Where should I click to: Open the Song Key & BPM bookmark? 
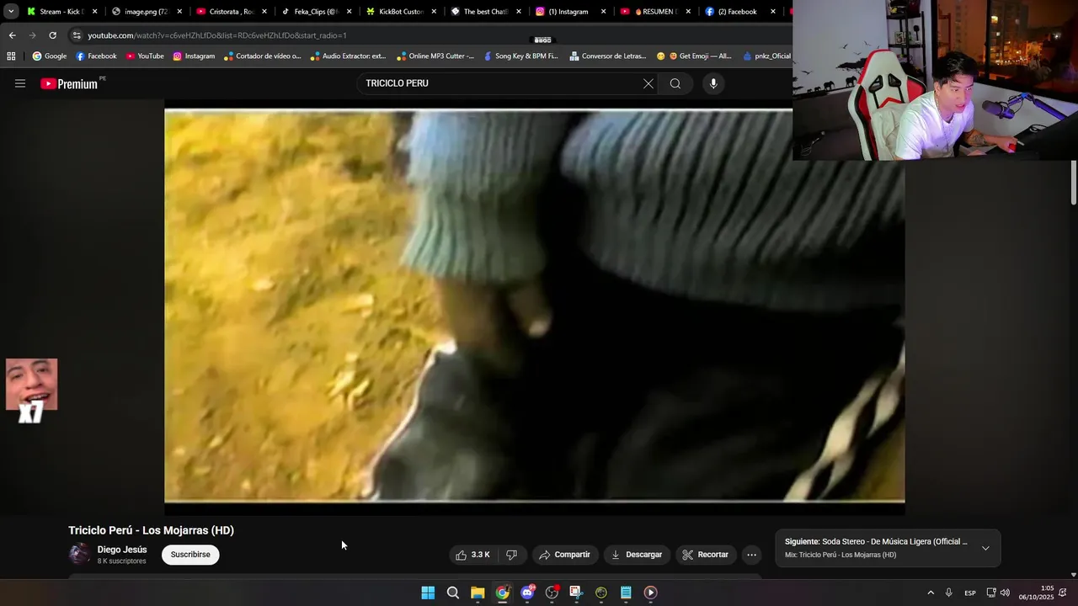(x=520, y=56)
